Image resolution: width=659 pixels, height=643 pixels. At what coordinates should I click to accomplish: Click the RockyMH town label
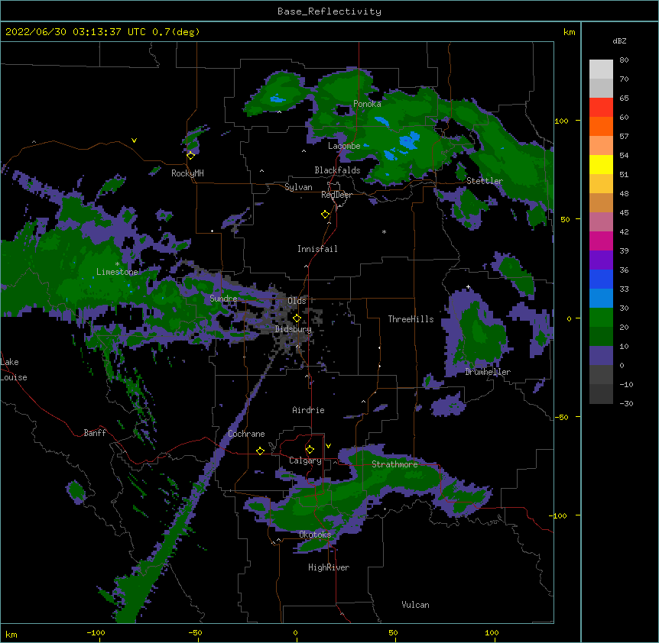(187, 173)
